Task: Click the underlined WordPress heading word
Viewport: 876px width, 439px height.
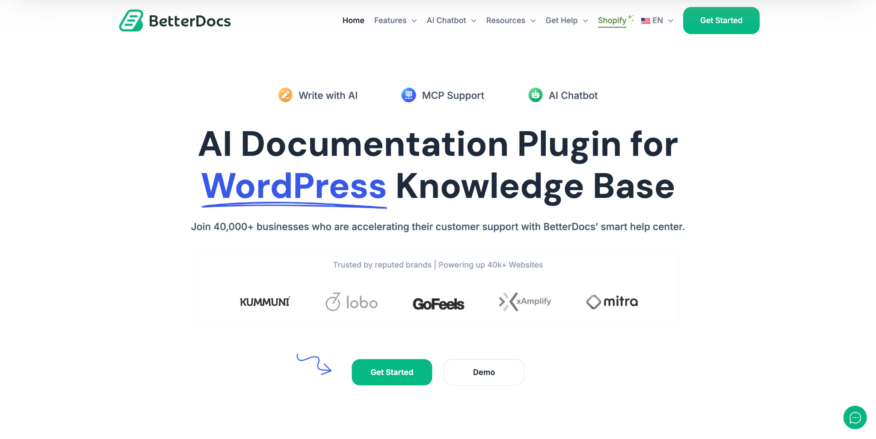Action: 294,187
